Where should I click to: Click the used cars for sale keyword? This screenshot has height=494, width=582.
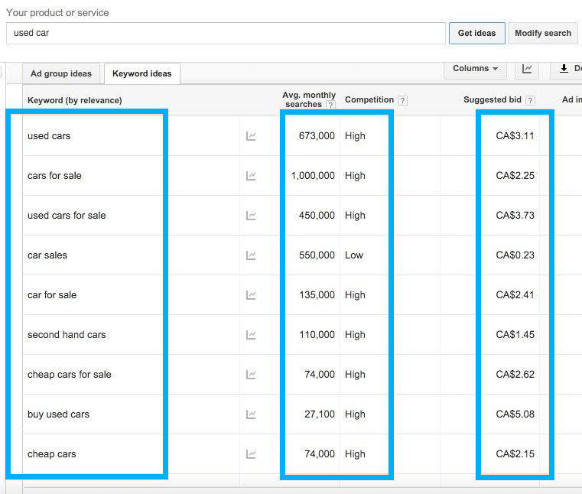pyautogui.click(x=67, y=216)
